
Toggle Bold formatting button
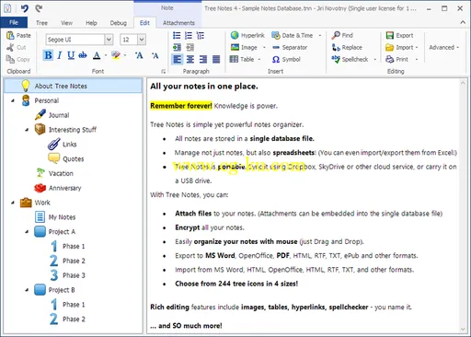point(48,55)
